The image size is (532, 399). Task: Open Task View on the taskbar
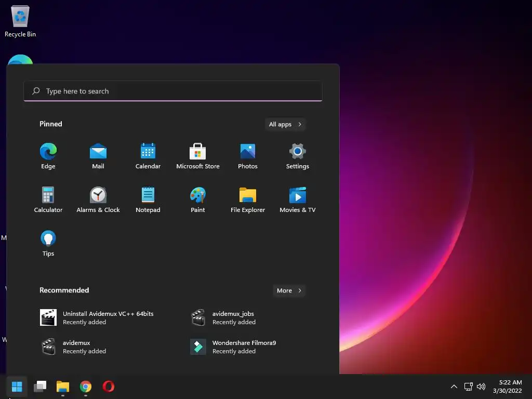click(x=39, y=387)
